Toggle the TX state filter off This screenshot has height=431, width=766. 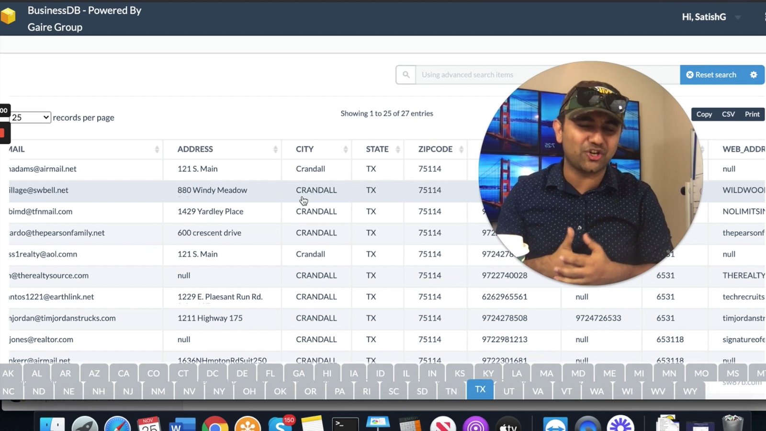tap(480, 389)
